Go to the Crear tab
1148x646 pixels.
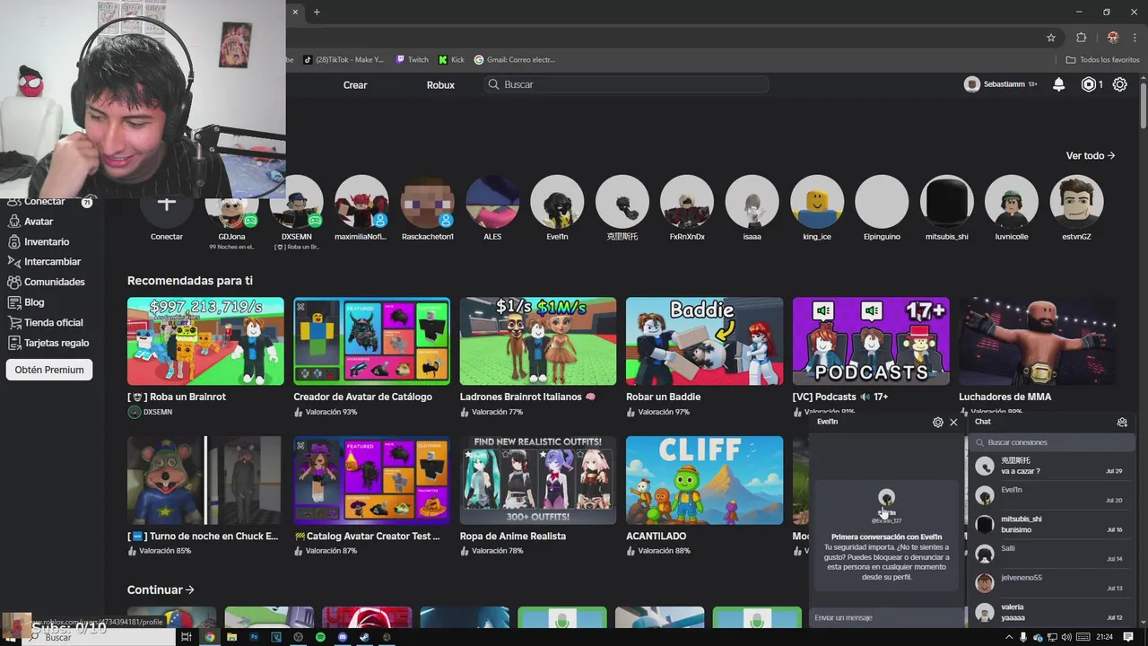click(x=355, y=84)
